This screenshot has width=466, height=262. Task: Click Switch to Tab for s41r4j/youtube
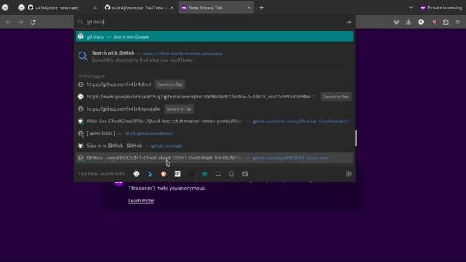click(179, 108)
